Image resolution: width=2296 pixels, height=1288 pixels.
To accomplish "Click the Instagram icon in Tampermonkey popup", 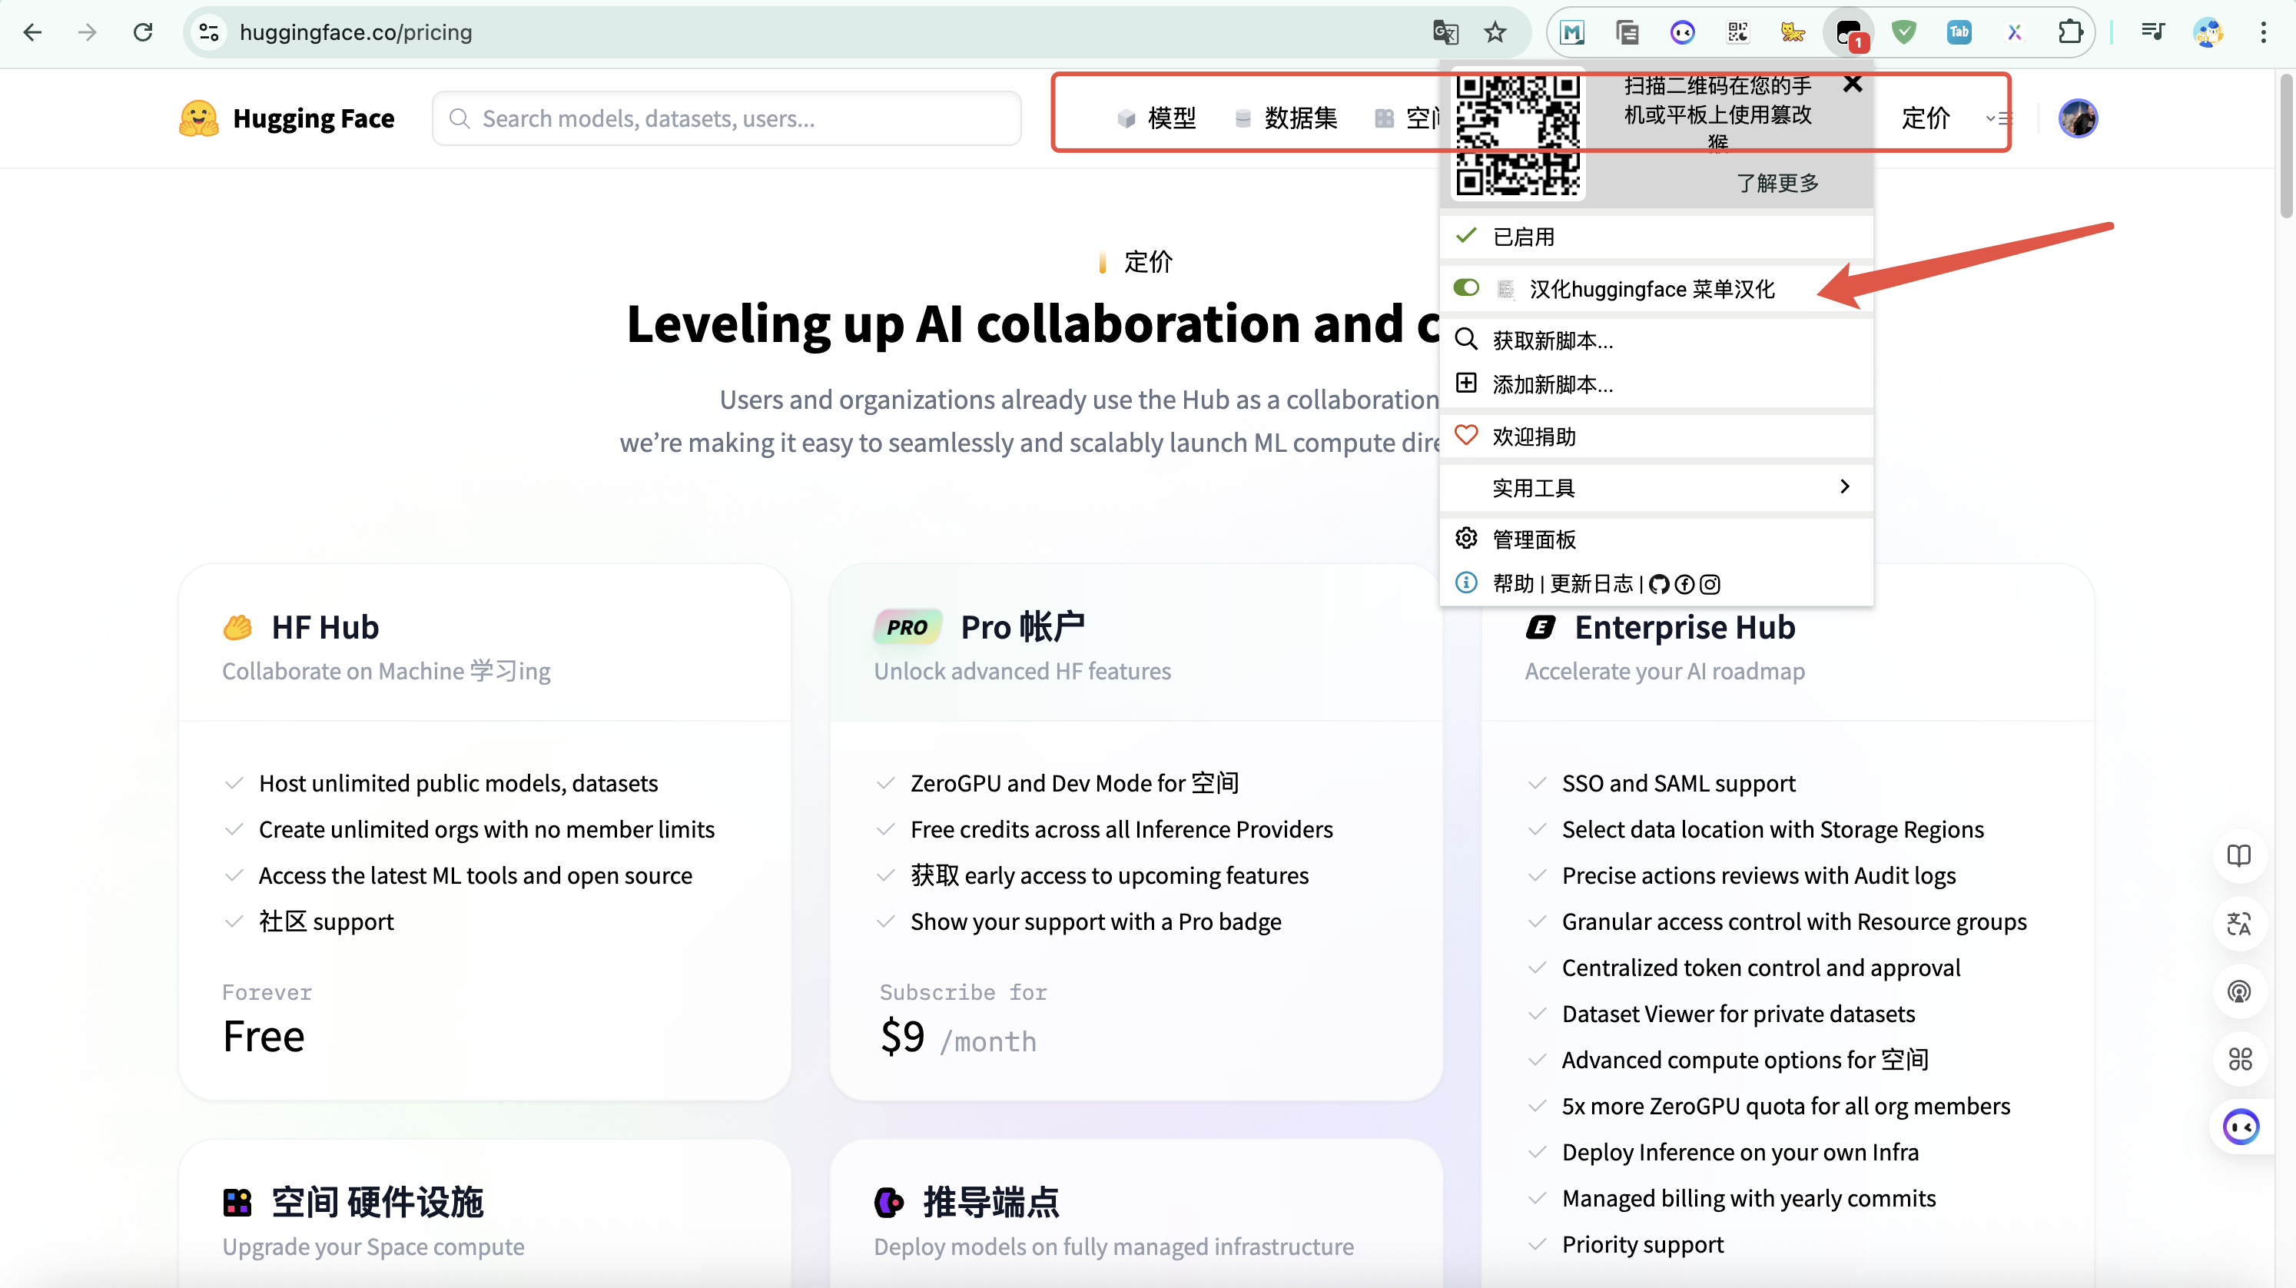I will [1710, 585].
